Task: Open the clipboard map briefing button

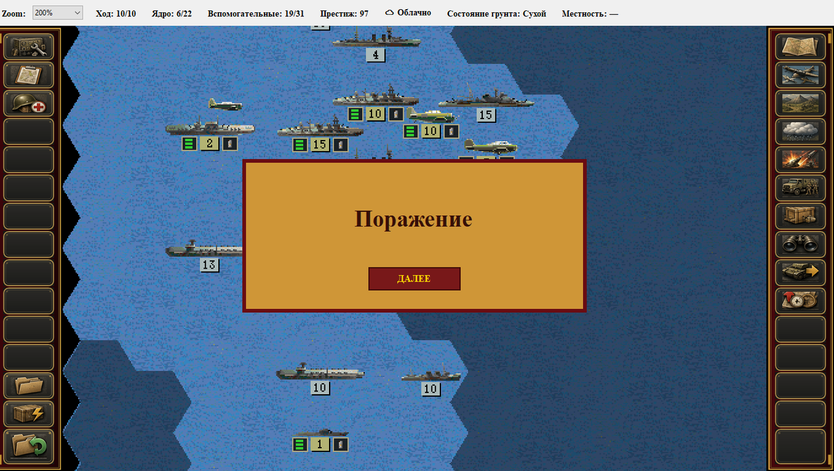Action: [29, 75]
